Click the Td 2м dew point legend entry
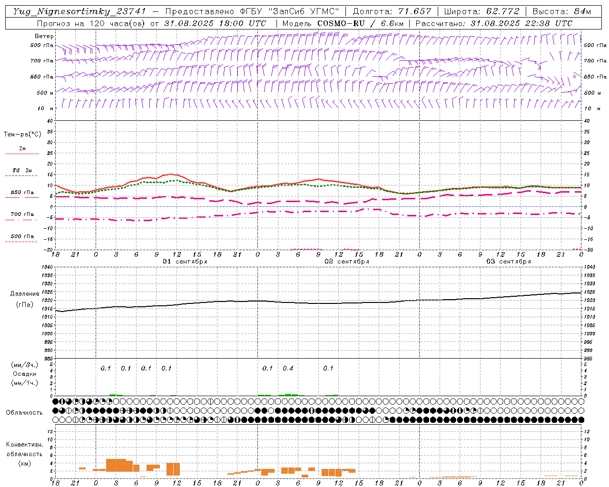This screenshot has width=609, height=487. [x=22, y=170]
